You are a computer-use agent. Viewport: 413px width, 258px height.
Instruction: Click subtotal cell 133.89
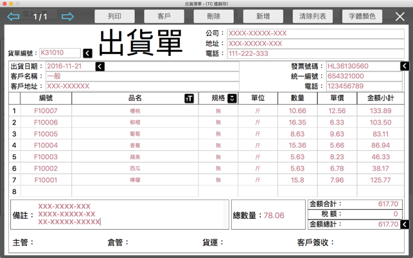point(381,111)
